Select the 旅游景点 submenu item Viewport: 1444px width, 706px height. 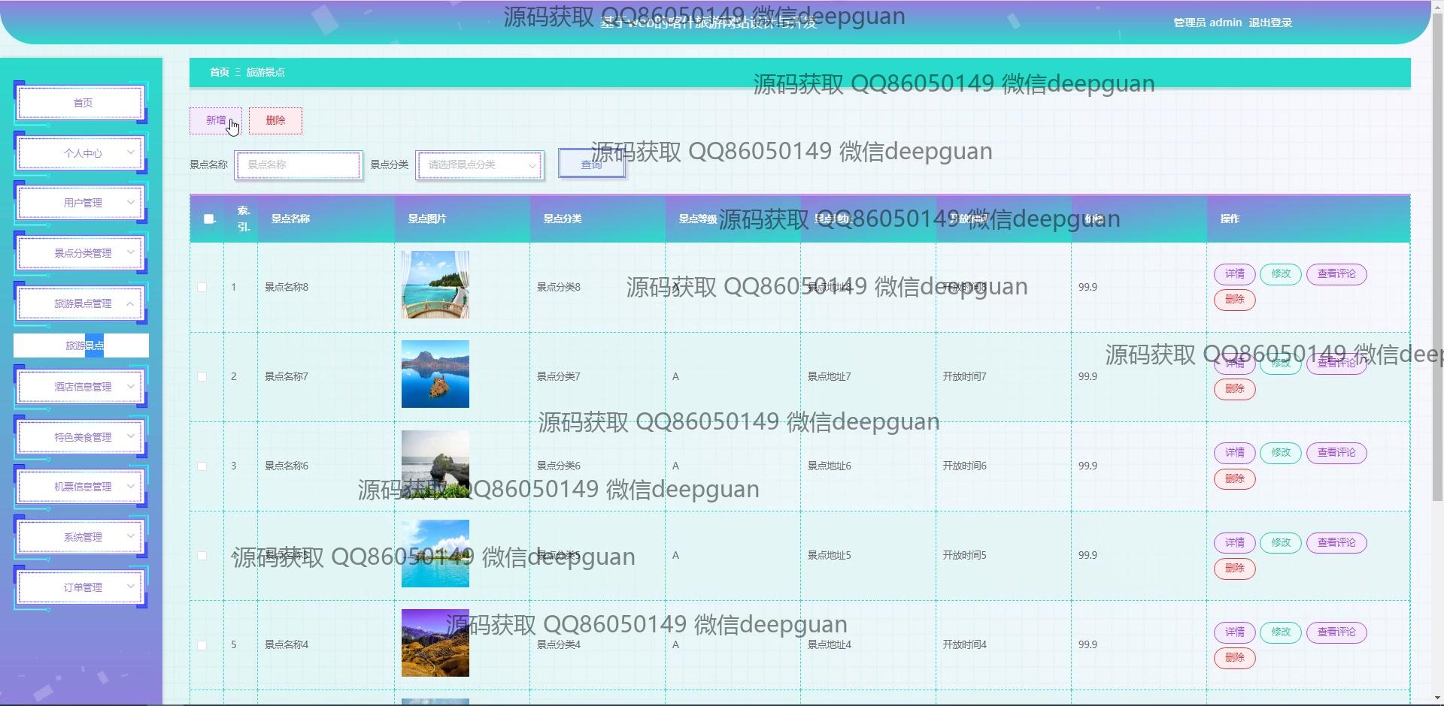click(x=81, y=345)
